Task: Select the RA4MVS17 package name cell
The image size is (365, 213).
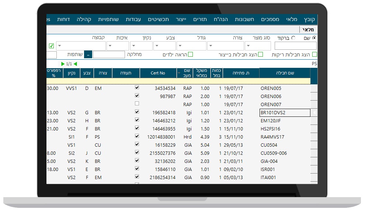Action: coord(285,137)
